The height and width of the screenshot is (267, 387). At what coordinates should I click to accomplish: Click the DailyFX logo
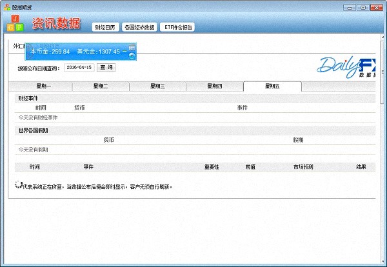tap(346, 66)
